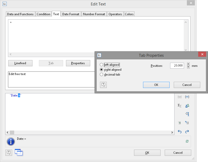Click the blue redo arrow
Image resolution: width=208 pixels, height=162 pixels.
187,132
